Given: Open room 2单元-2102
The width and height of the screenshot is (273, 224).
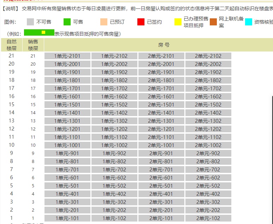Looking at the screenshot, I should pyautogui.click(x=208, y=56).
